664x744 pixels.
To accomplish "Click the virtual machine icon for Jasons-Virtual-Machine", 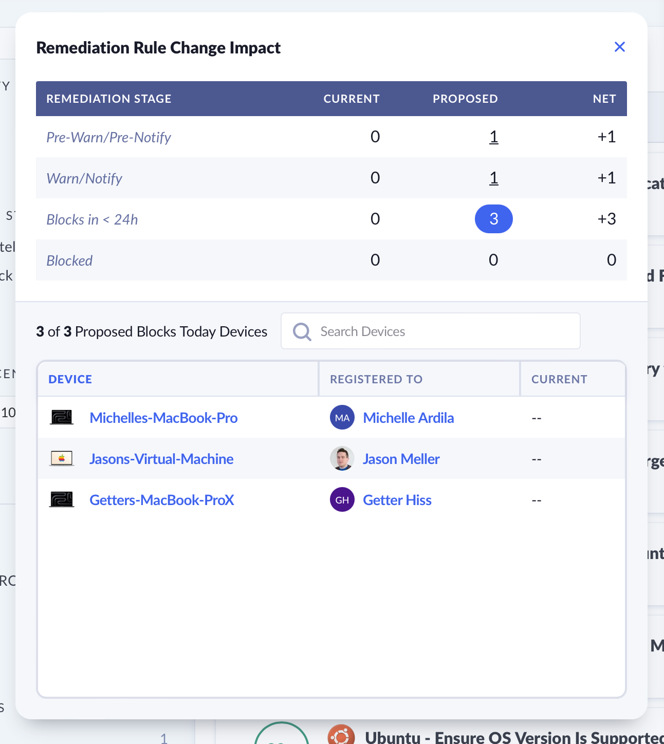I will coord(62,458).
